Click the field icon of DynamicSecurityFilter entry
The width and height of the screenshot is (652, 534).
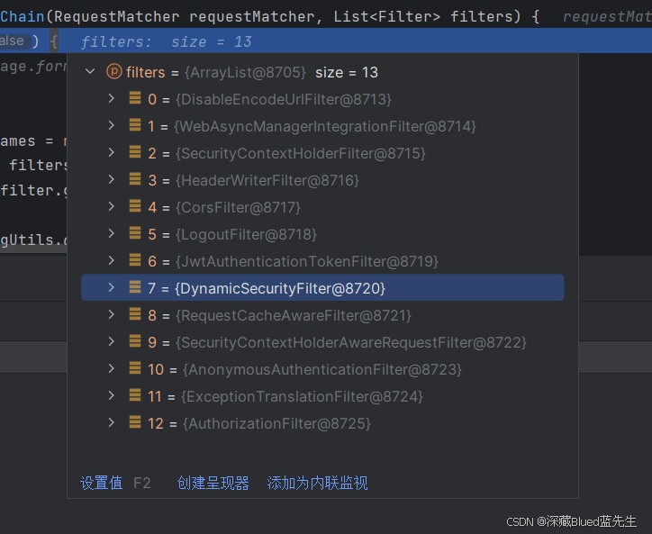pyautogui.click(x=135, y=287)
